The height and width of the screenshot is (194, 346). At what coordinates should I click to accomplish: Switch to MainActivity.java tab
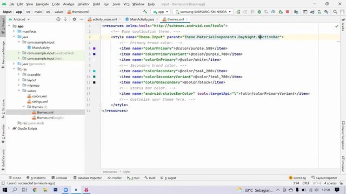(142, 19)
